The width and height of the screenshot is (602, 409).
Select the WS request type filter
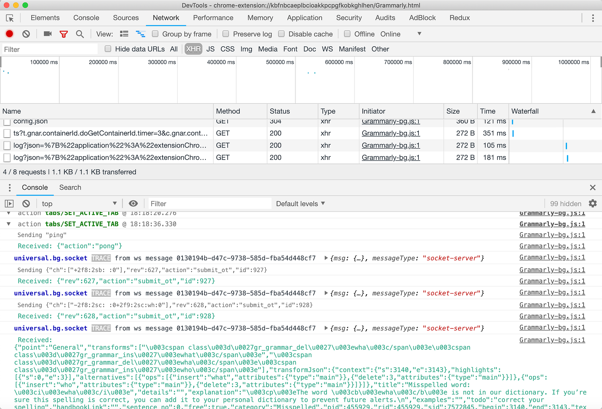click(x=327, y=49)
